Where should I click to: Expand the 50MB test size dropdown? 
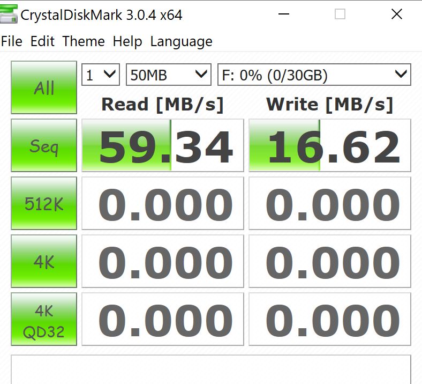tap(168, 75)
